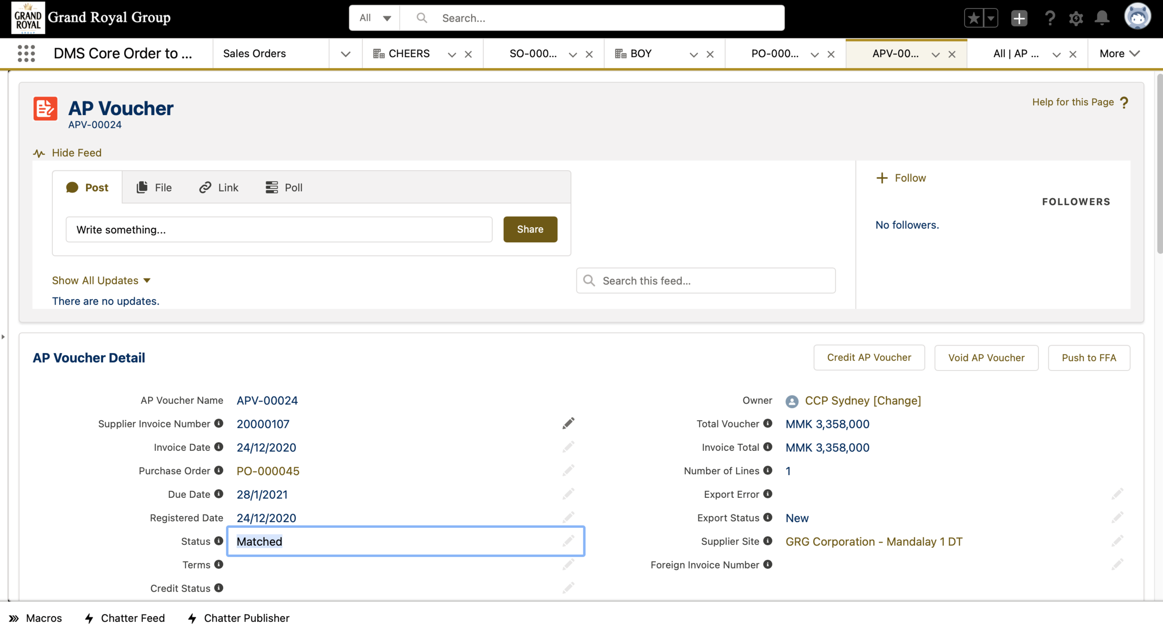Open the setup gear icon
Viewport: 1163px width, 634px height.
tap(1076, 18)
